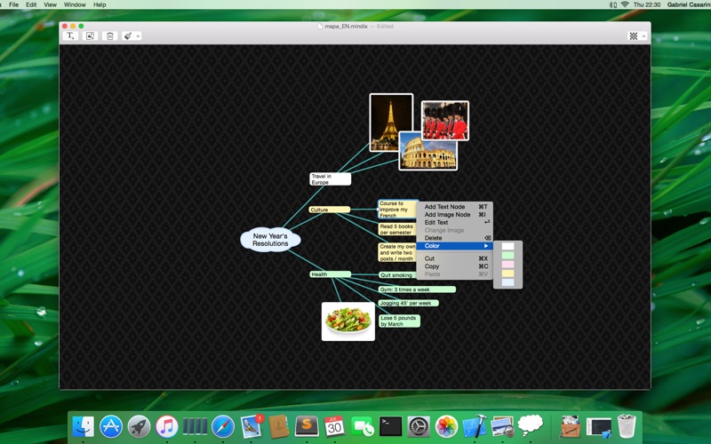The height and width of the screenshot is (444, 711).
Task: Open the View menu
Action: 51,4
